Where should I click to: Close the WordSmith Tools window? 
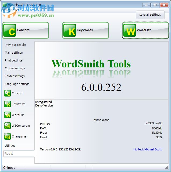click(x=164, y=5)
